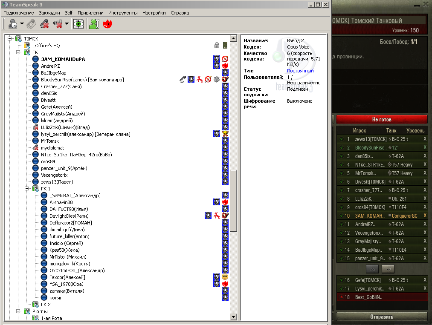Click the red tulip icon on AndreiRZ row

[x=225, y=66]
